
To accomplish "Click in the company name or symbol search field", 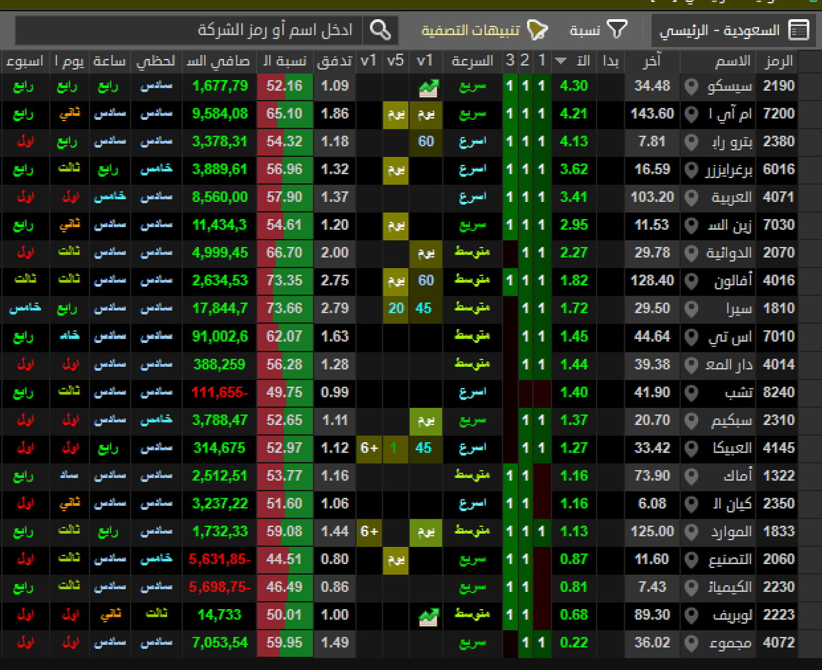I will click(188, 30).
